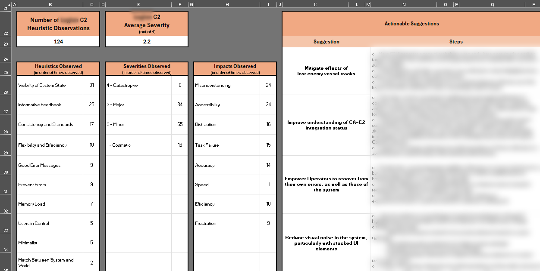Select row 22 header

click(x=6, y=24)
